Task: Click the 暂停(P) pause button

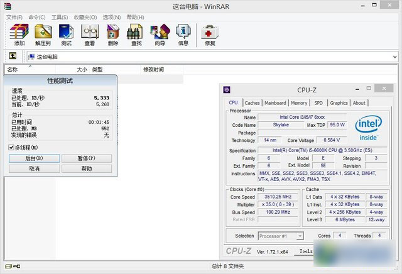Action: tap(87, 158)
